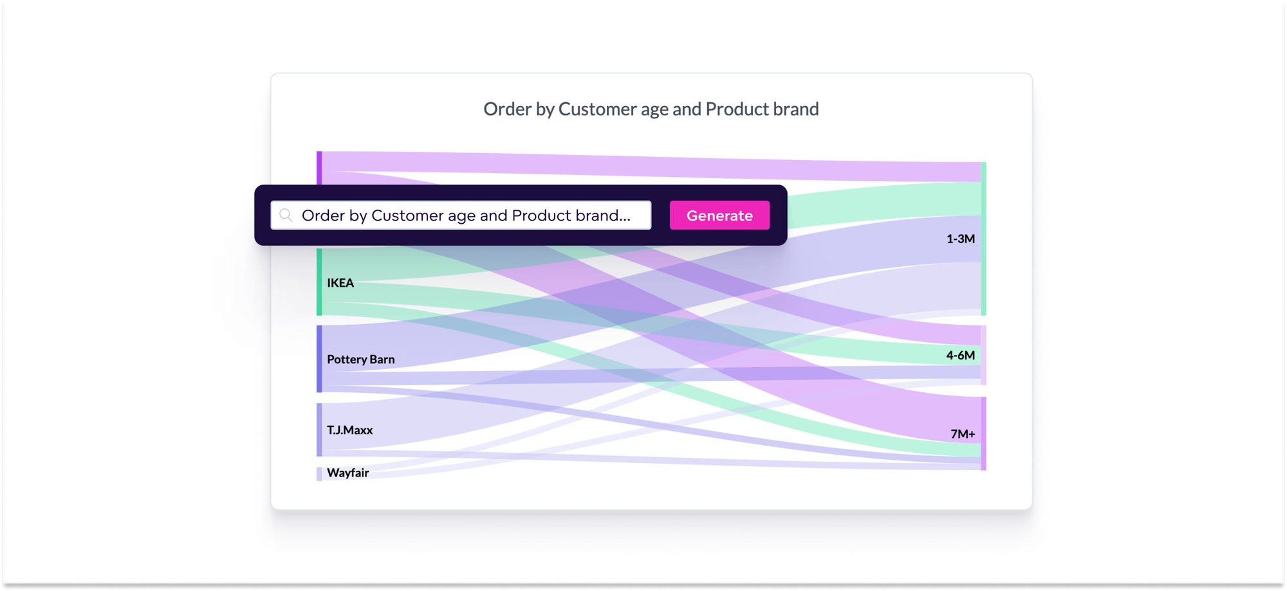The image size is (1287, 591).
Task: Select the Pottery Barn node bar
Action: point(319,359)
